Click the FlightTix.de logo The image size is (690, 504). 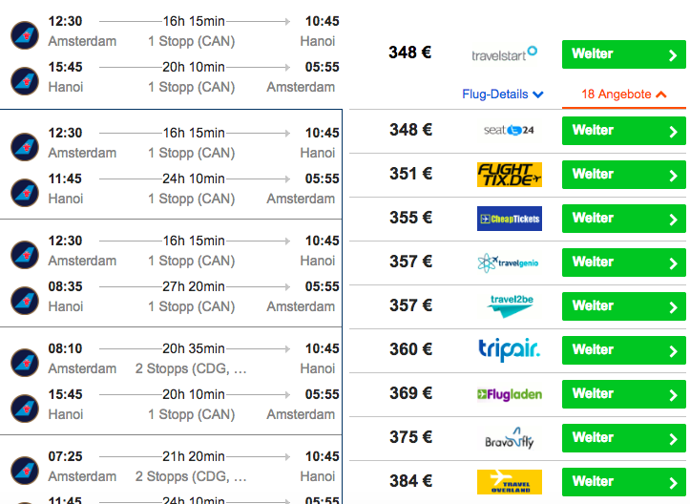click(509, 175)
